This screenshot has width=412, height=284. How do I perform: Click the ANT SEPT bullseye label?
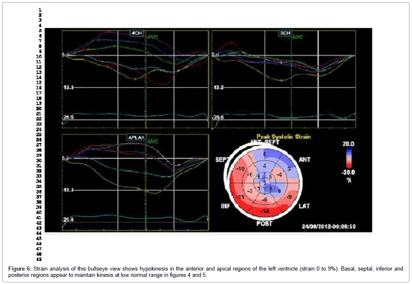[265, 143]
